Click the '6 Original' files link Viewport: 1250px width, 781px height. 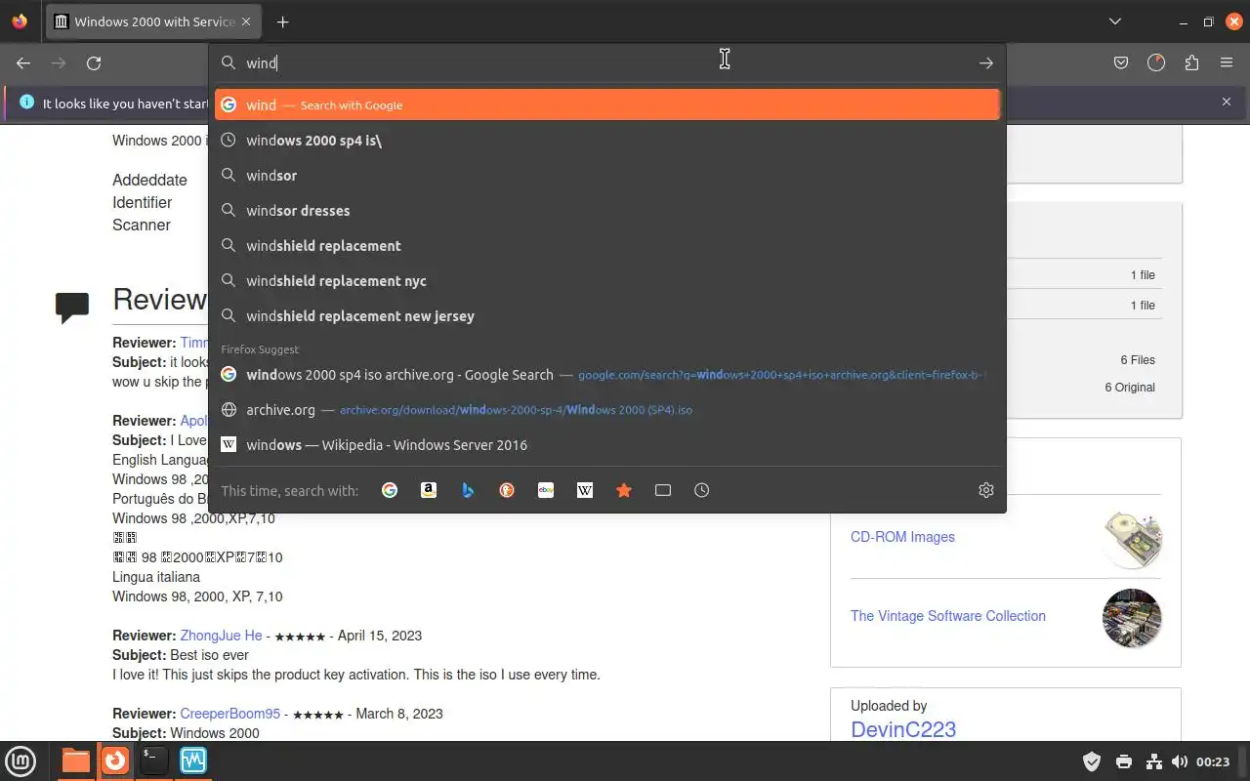click(1130, 388)
